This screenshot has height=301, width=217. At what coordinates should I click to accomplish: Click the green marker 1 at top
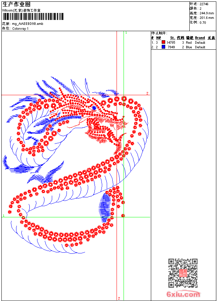click(x=126, y=33)
